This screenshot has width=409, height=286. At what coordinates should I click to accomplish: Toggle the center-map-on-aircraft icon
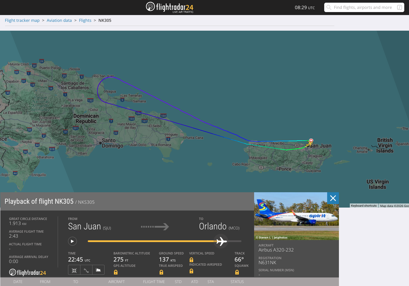74,270
